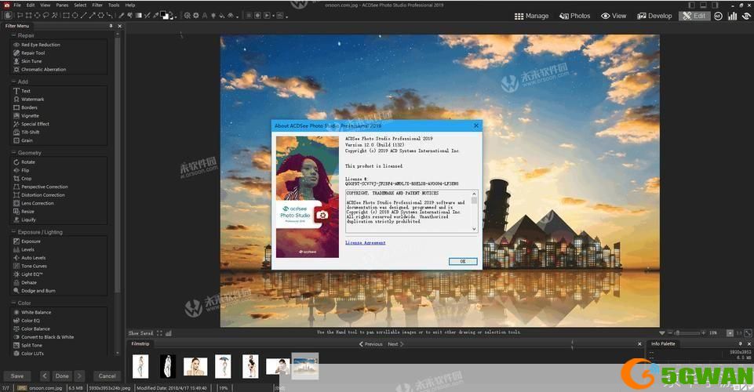
Task: Go to Previous image in Filmstrip
Action: point(371,344)
